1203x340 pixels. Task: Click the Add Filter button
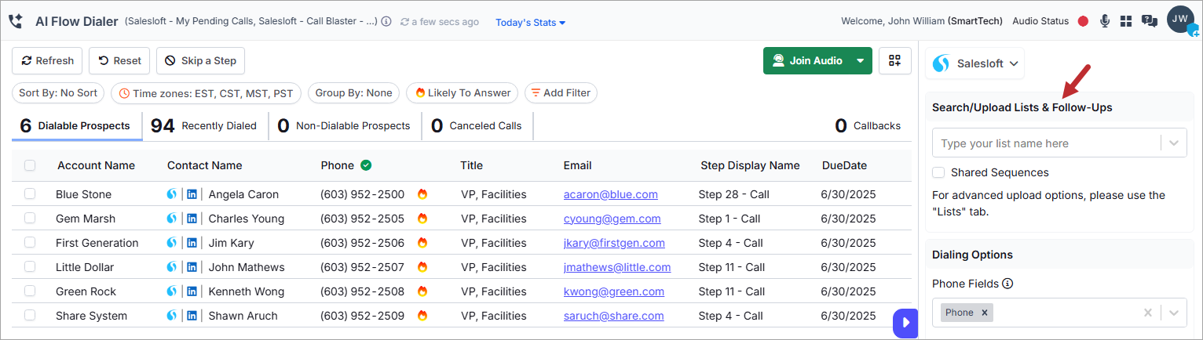[x=561, y=92]
